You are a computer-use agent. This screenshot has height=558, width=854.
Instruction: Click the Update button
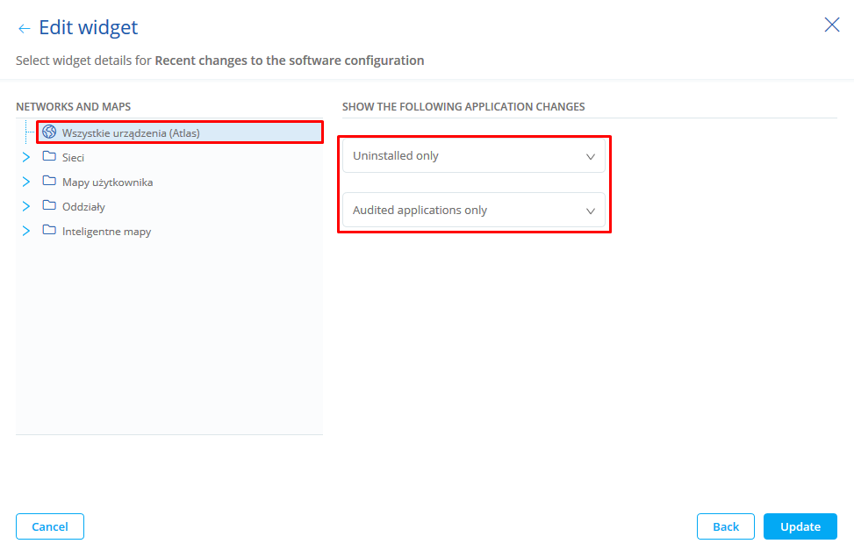click(800, 526)
